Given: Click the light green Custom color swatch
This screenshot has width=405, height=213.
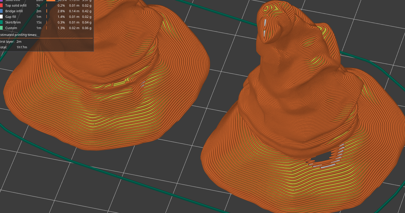Looking at the screenshot, I should click(2, 28).
